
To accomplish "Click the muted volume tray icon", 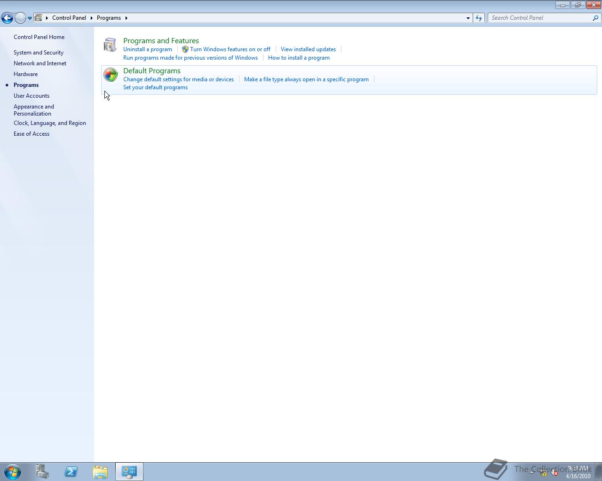I will coord(555,473).
